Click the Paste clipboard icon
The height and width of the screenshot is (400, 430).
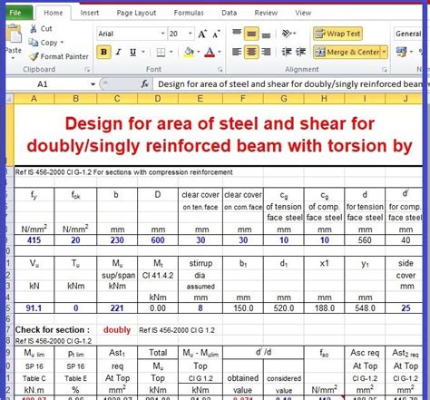(x=14, y=34)
